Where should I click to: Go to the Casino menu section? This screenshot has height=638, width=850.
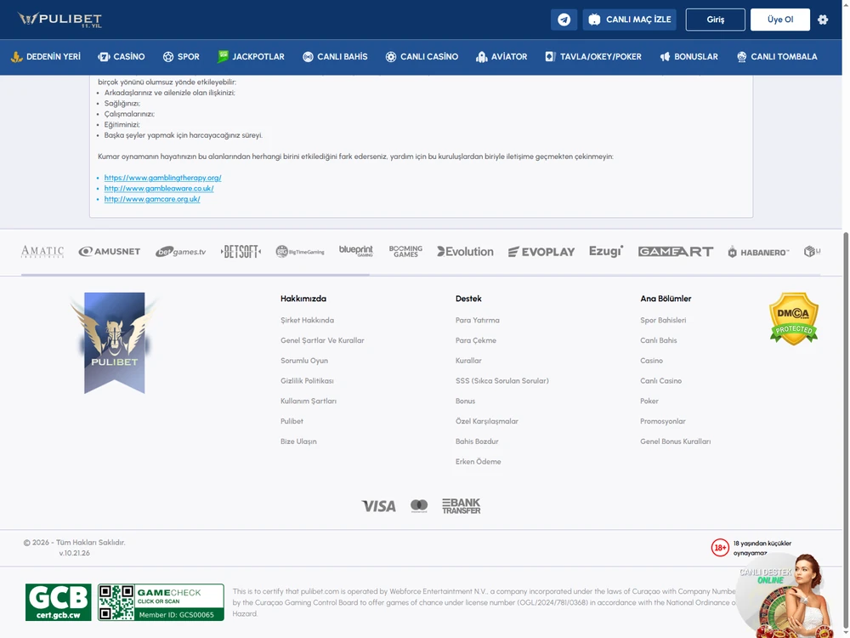tap(122, 56)
